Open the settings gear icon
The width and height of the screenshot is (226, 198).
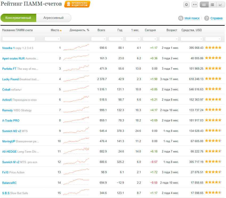tap(186, 5)
